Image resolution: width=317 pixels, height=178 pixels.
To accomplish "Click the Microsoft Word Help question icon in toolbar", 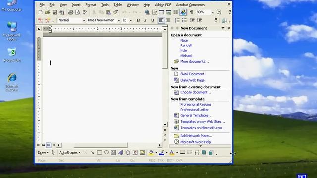I will 219,12.
